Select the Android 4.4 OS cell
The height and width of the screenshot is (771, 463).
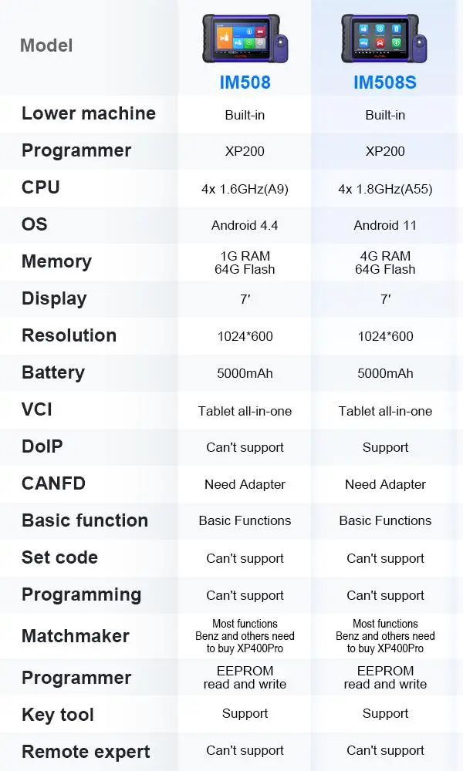point(245,226)
